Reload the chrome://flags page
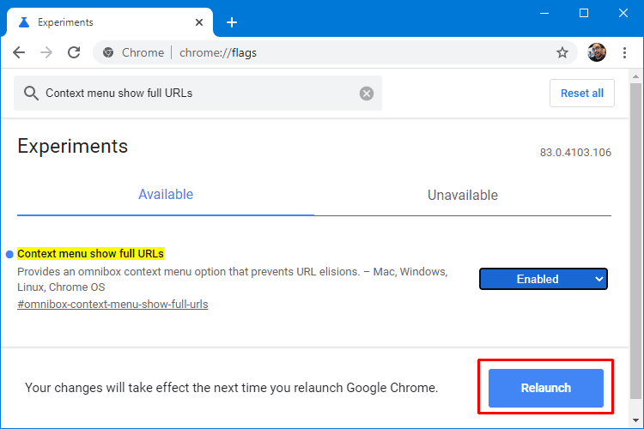The width and height of the screenshot is (644, 429). (x=74, y=52)
